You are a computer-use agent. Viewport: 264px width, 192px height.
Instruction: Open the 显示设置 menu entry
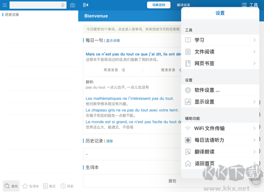point(220,102)
